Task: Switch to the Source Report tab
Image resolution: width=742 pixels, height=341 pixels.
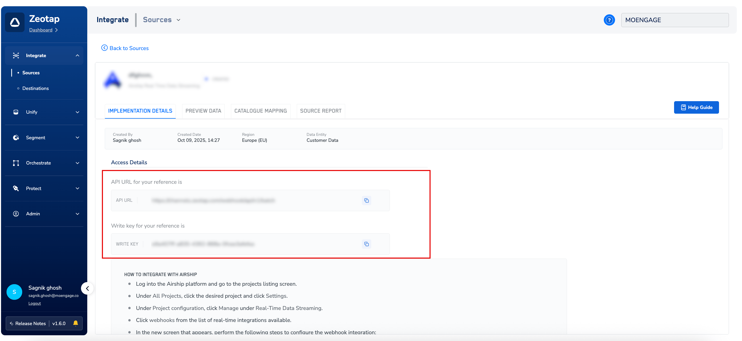Action: point(321,111)
